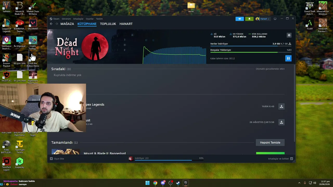Select the Bu bilgisayar desktop icon

tap(20, 42)
